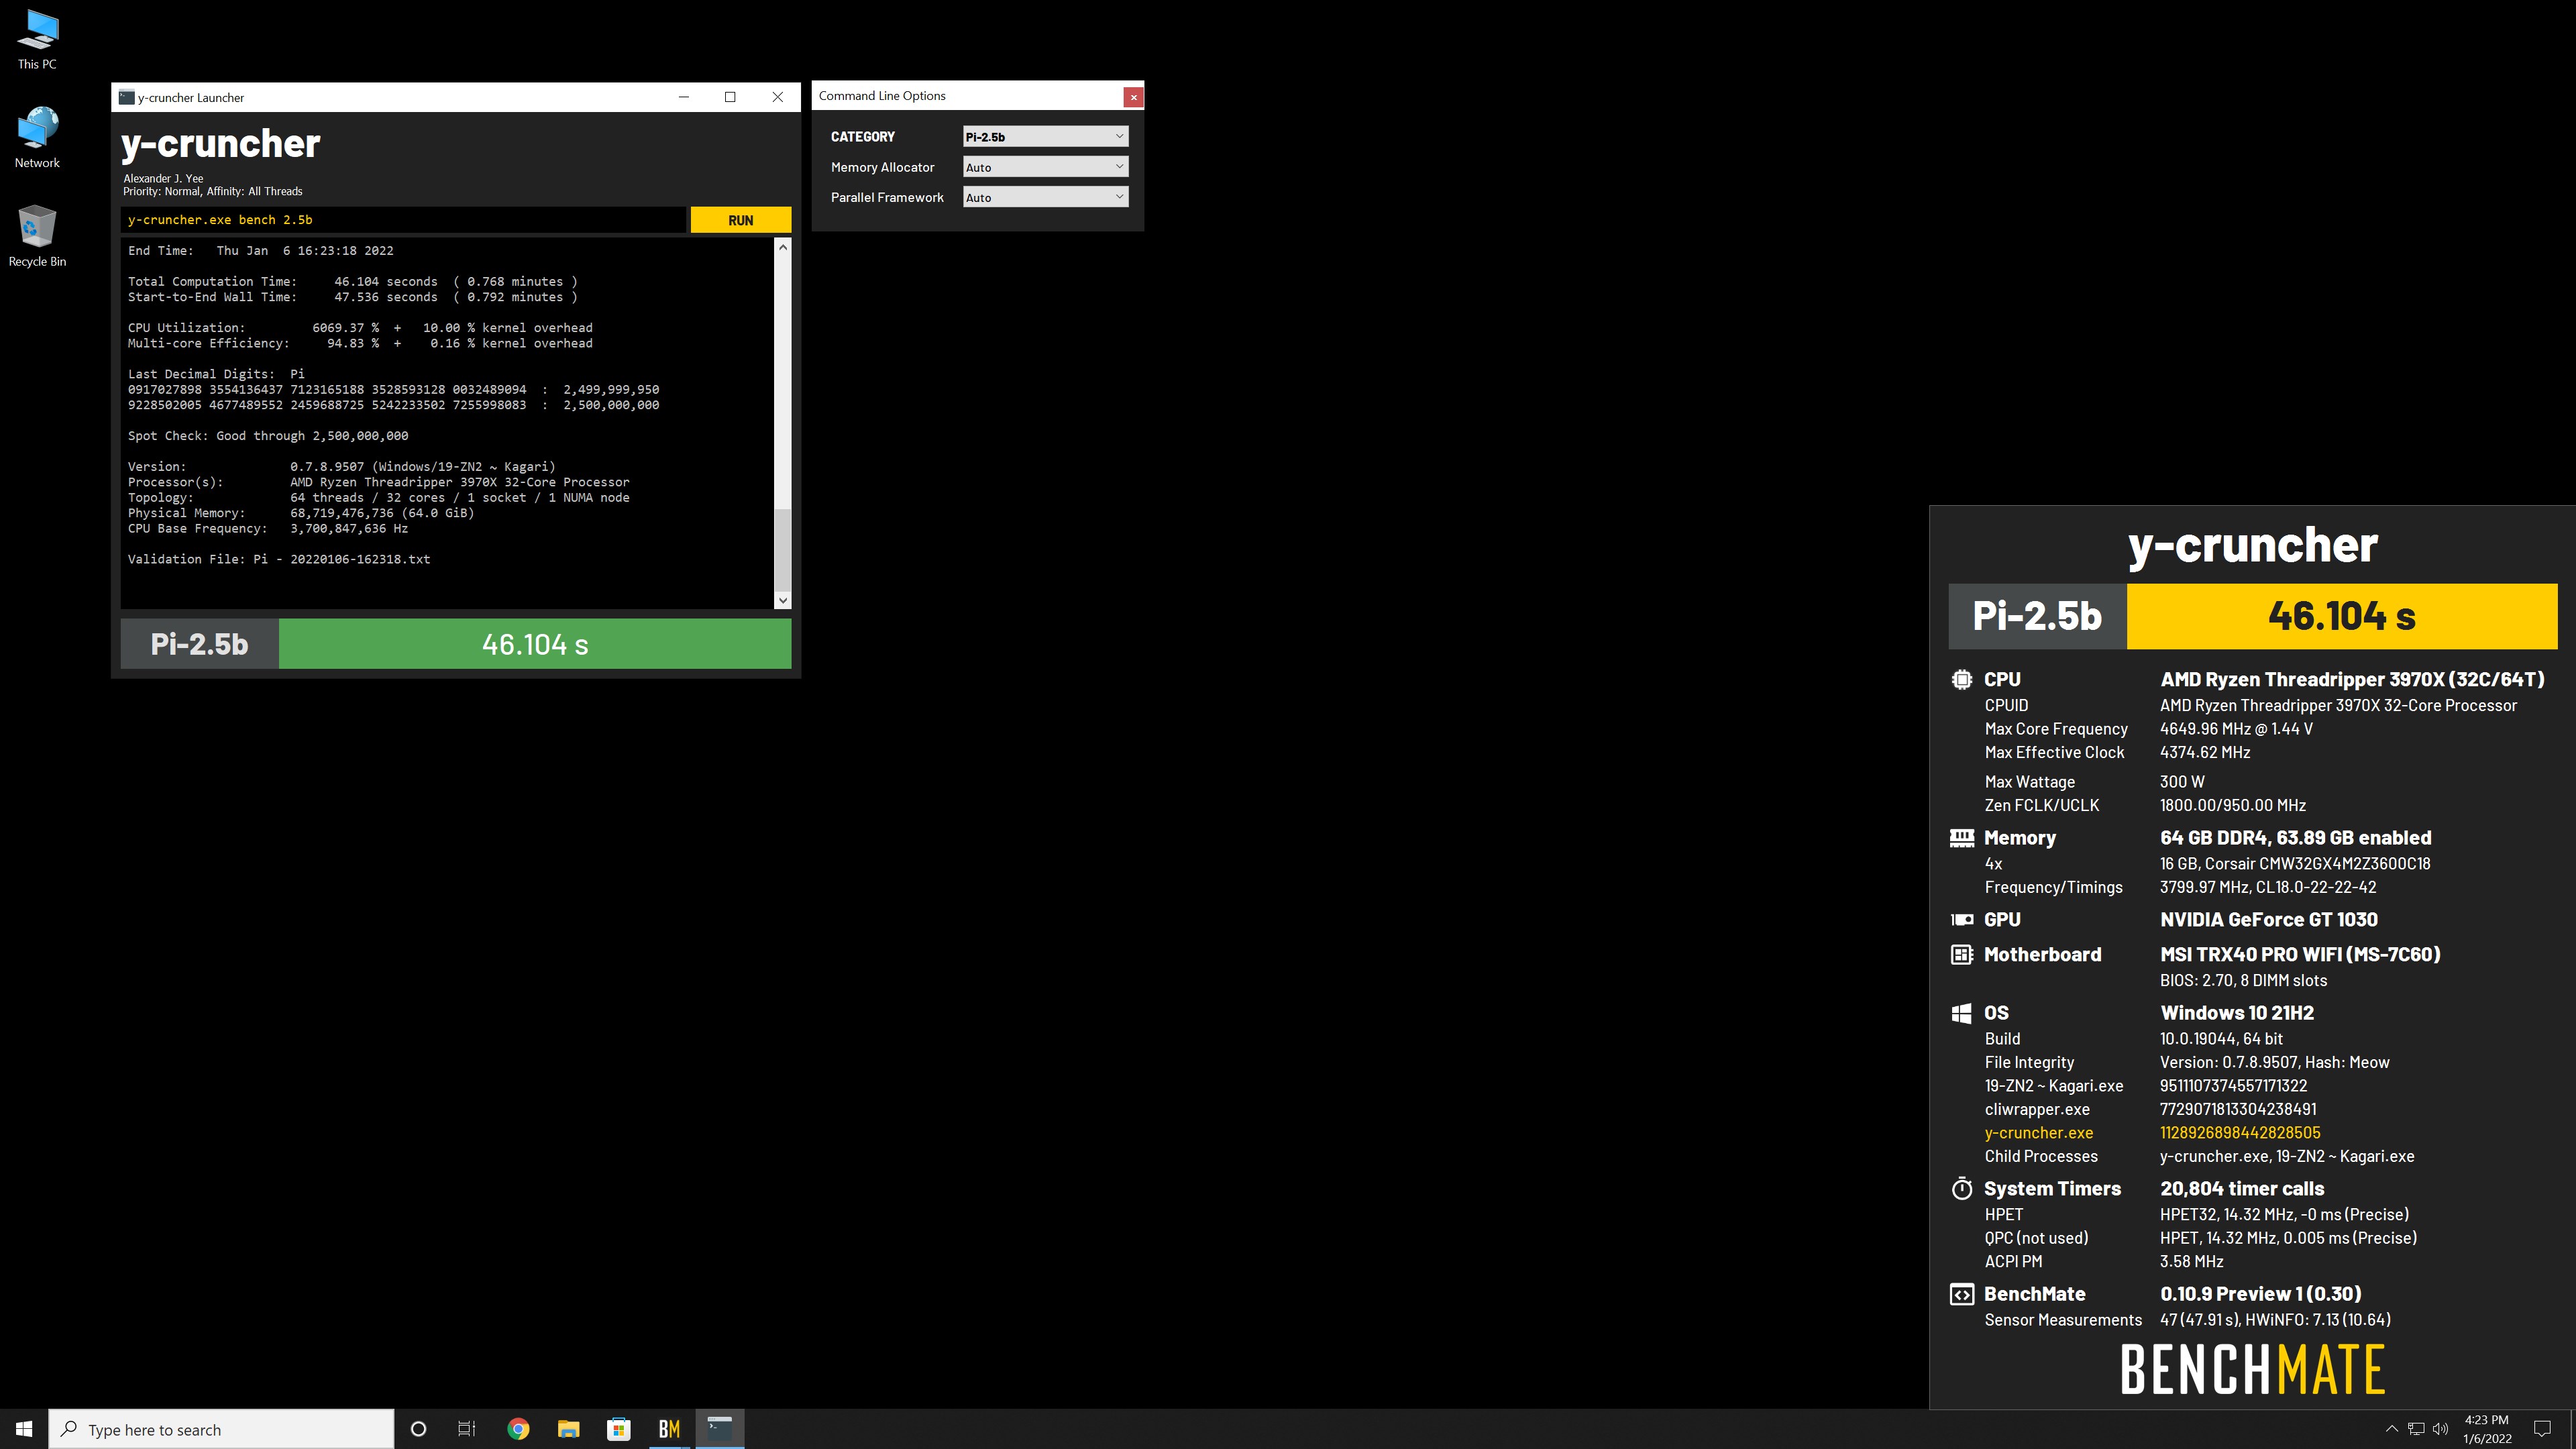
Task: Close the Command Line Options panel
Action: [x=1133, y=97]
